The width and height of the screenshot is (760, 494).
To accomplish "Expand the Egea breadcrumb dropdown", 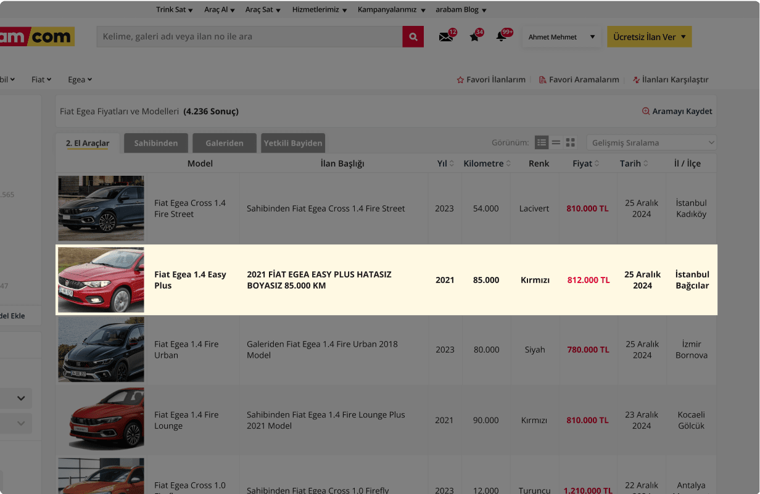I will [x=80, y=80].
